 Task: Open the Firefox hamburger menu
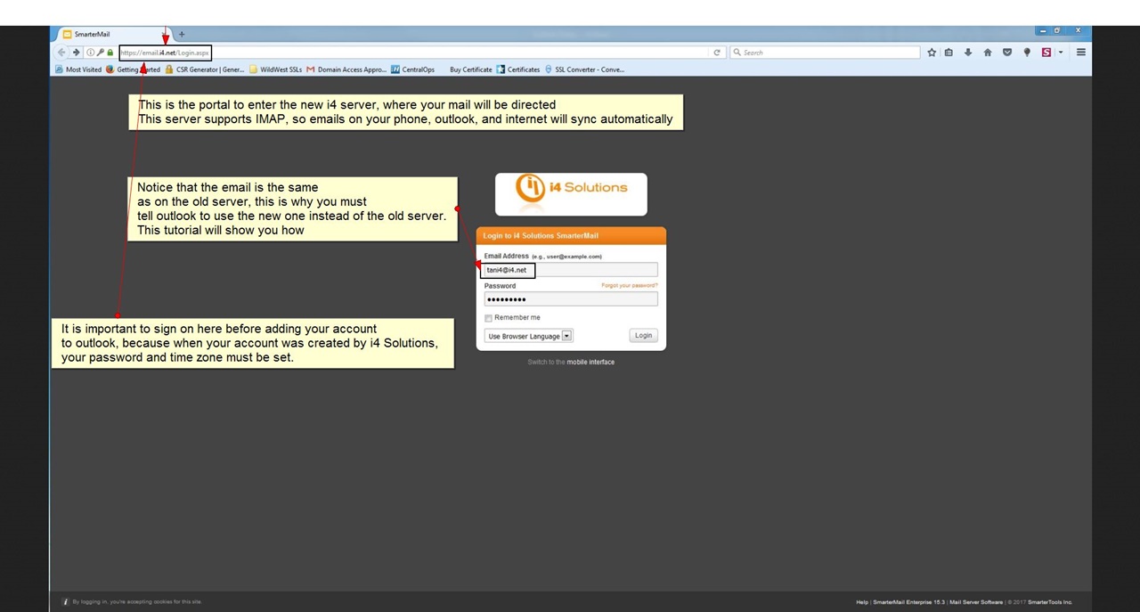pyautogui.click(x=1081, y=53)
